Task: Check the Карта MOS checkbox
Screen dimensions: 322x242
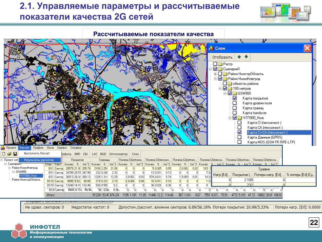Action: click(239, 142)
